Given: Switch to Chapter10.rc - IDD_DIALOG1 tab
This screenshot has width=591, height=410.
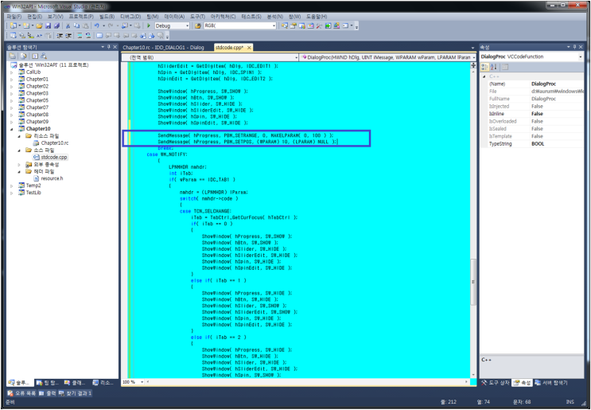Looking at the screenshot, I should (x=163, y=47).
